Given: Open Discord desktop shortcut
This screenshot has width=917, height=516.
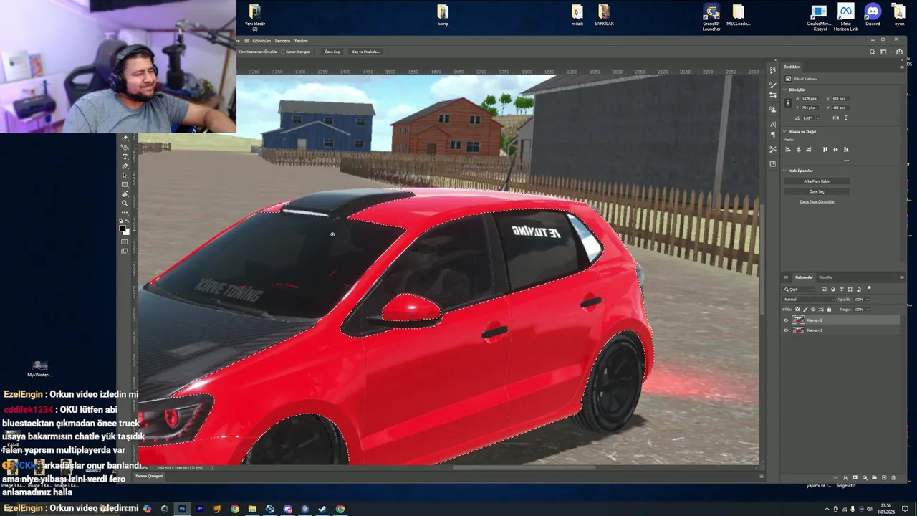Looking at the screenshot, I should tap(873, 15).
